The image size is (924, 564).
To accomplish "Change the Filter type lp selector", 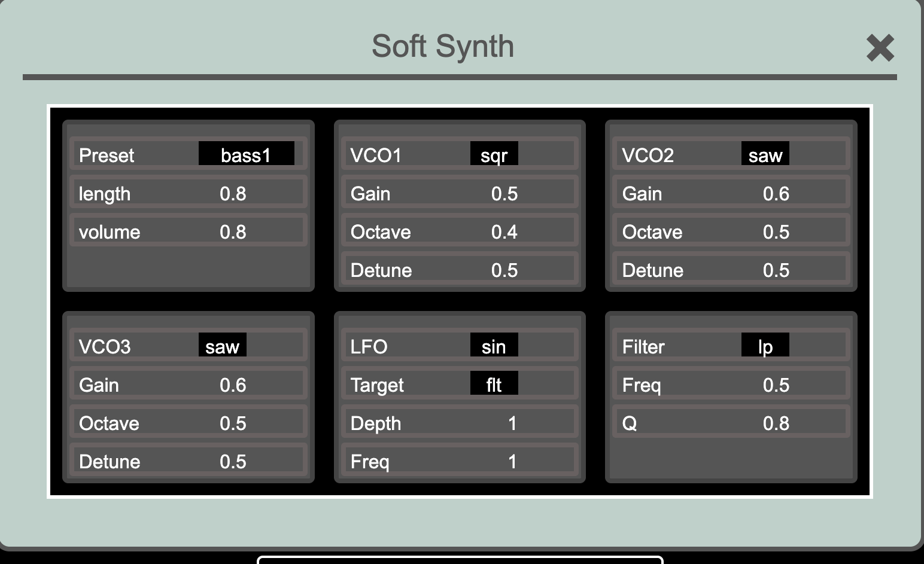I will (x=765, y=345).
